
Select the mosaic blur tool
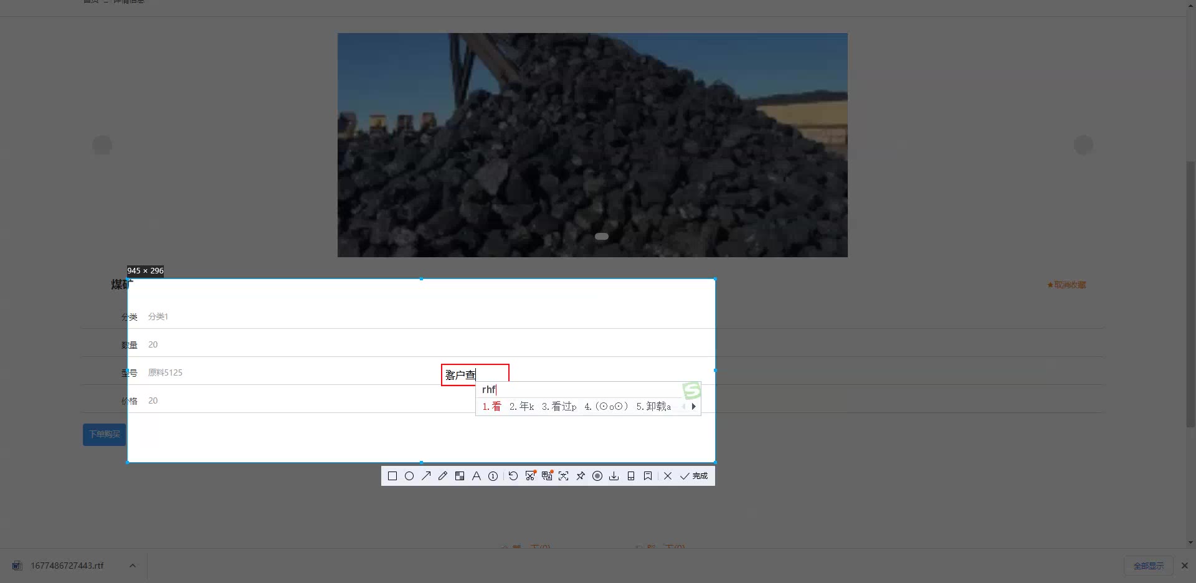point(460,476)
